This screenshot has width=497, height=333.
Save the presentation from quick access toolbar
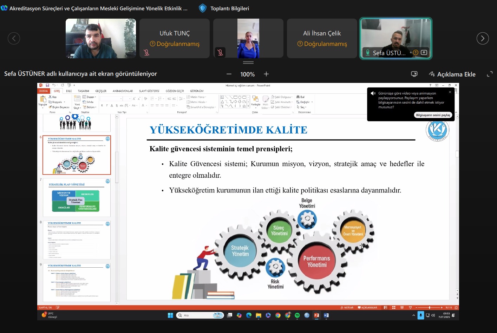coord(47,85)
